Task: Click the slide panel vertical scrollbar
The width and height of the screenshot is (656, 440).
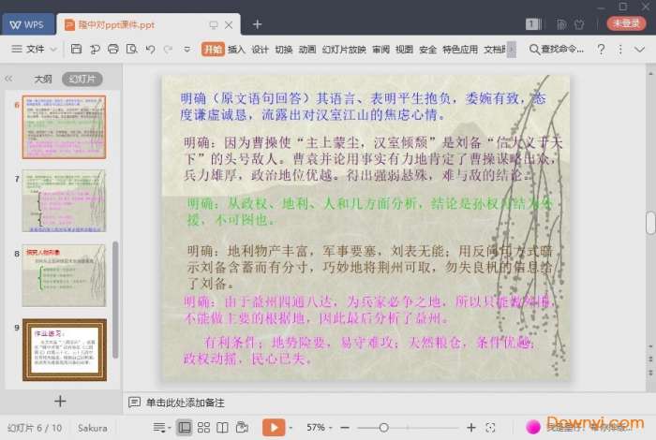Action: point(115,300)
